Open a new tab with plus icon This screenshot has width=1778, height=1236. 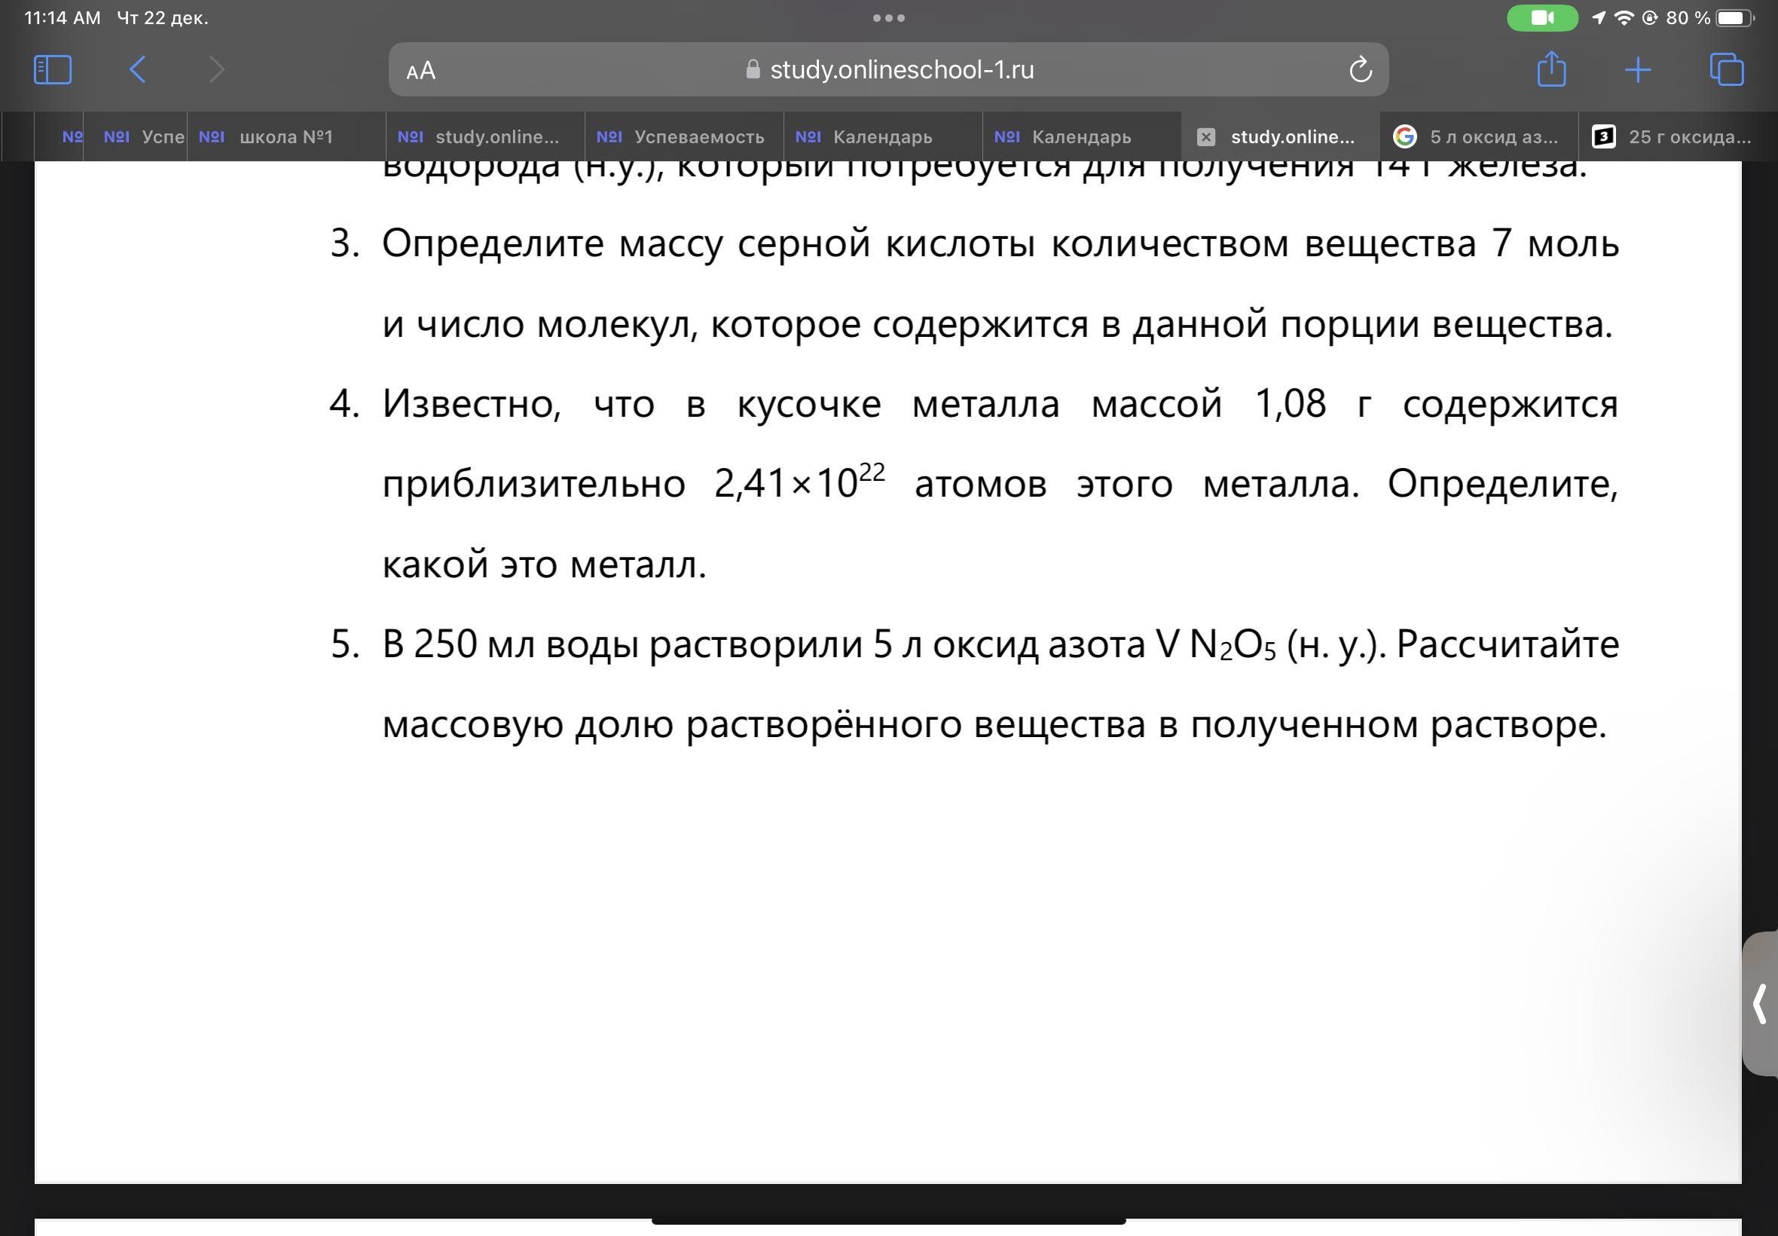[1637, 69]
